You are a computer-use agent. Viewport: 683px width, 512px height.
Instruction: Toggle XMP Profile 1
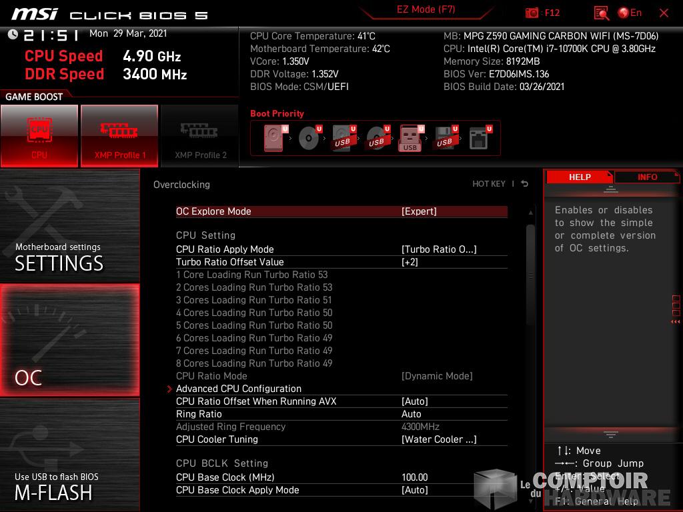point(119,135)
